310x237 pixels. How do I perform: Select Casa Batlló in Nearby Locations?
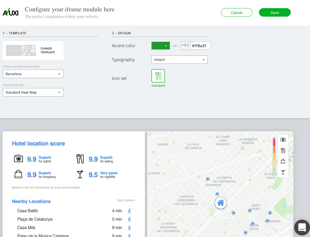[x=27, y=211]
